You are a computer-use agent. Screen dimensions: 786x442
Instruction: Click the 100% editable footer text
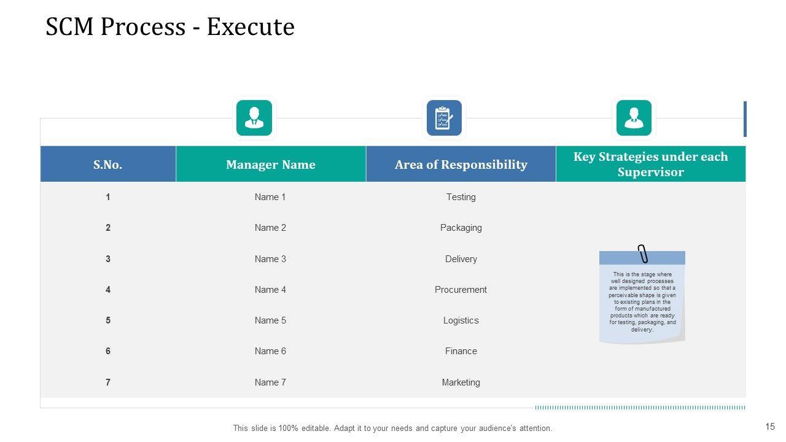(x=392, y=428)
